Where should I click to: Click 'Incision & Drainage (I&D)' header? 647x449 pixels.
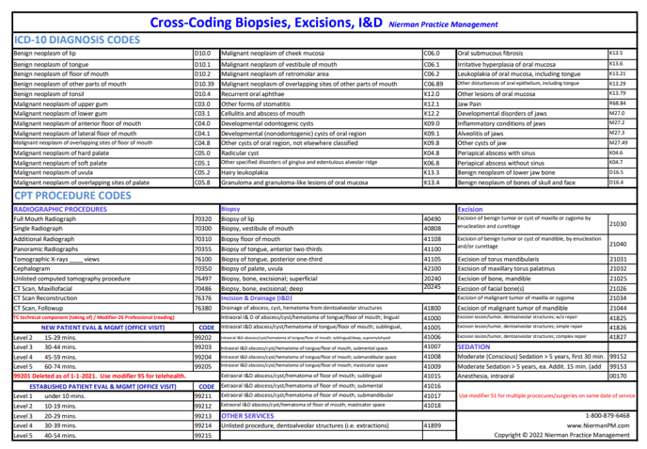(257, 298)
